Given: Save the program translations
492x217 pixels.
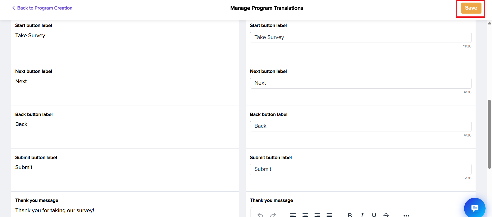Looking at the screenshot, I should (471, 8).
